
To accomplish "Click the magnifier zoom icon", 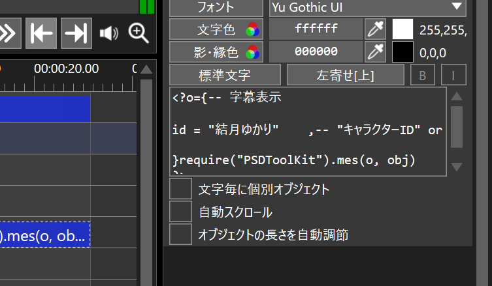I will click(x=139, y=33).
